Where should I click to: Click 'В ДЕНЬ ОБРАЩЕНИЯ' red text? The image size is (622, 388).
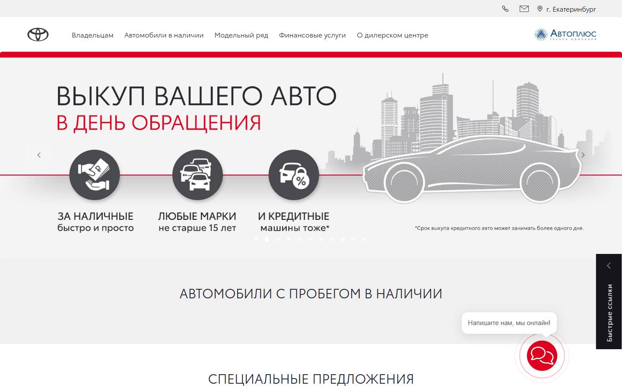click(159, 123)
